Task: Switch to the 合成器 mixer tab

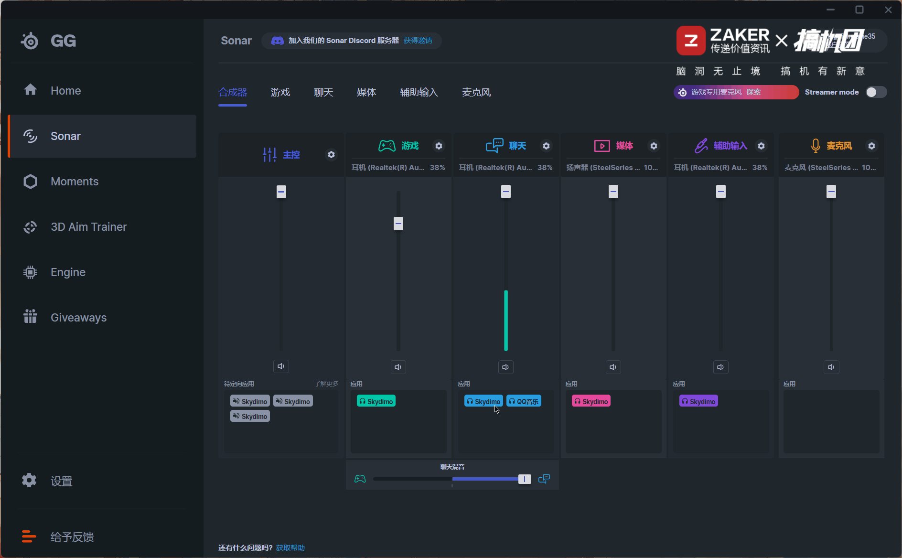Action: (233, 92)
